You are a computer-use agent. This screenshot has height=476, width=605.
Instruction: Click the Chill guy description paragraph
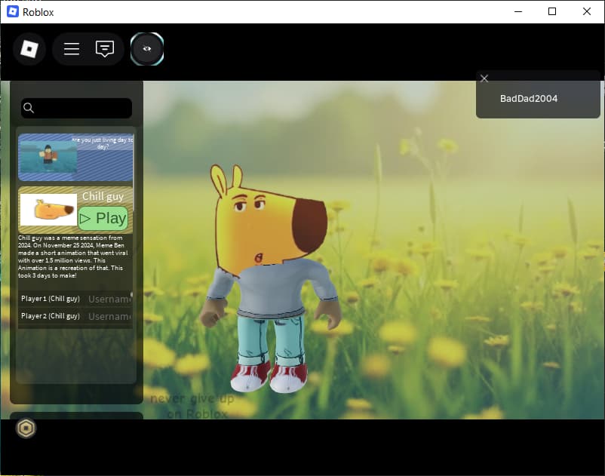pos(74,256)
